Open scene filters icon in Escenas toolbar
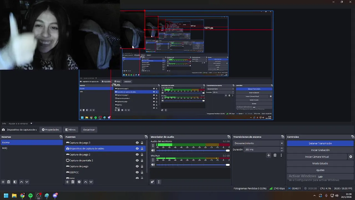The width and height of the screenshot is (355, 200). pyautogui.click(x=15, y=182)
